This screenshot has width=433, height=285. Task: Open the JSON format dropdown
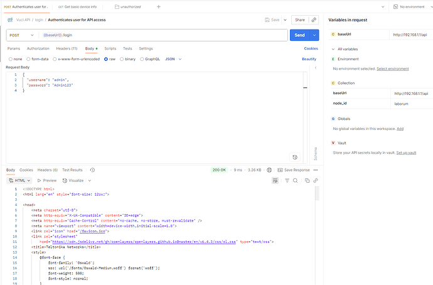173,59
